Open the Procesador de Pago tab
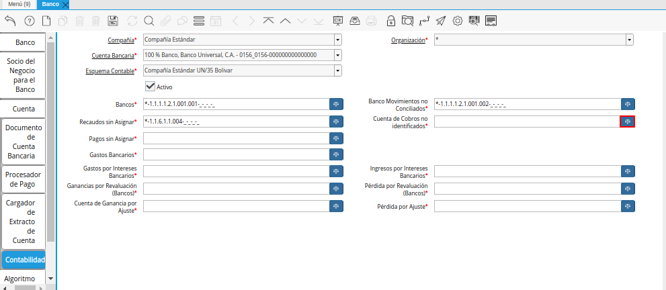The width and height of the screenshot is (666, 290). point(24,179)
